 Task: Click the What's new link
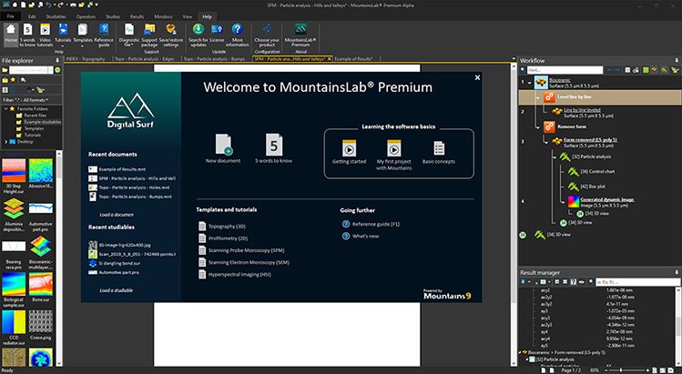(365, 237)
